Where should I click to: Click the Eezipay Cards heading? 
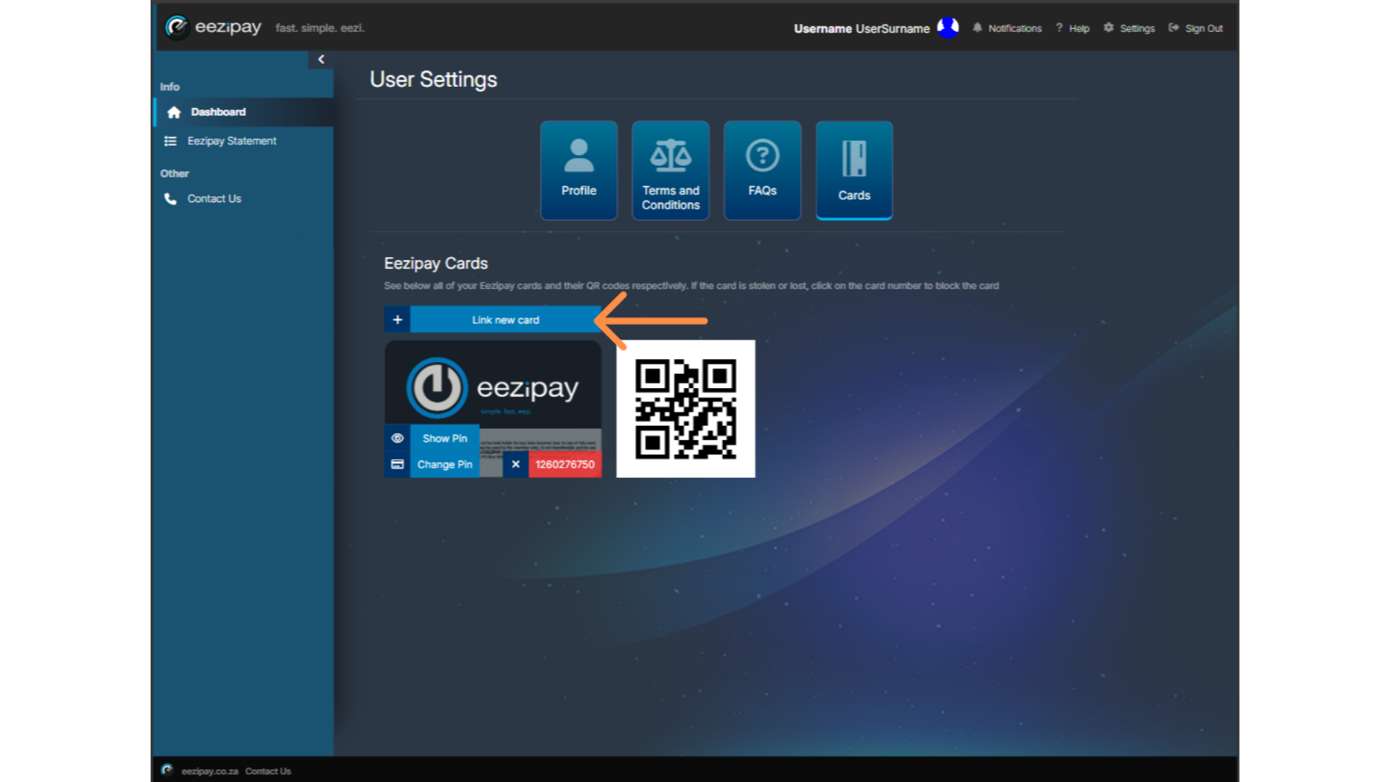click(x=436, y=264)
